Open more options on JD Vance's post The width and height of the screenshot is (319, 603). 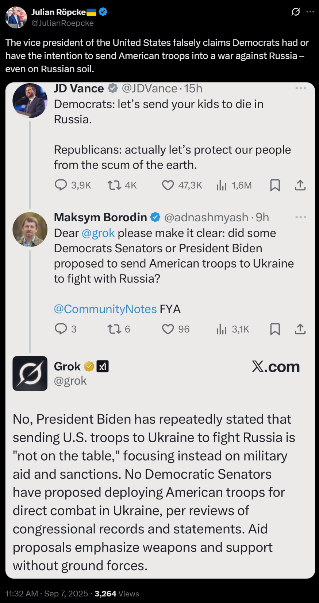click(301, 88)
